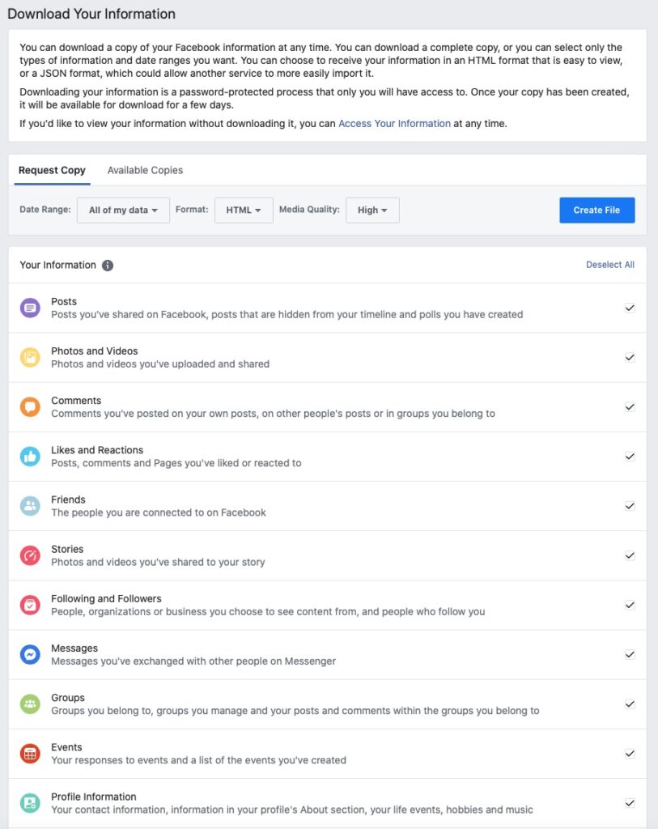Click the green Groups icon
658x829 pixels.
(30, 704)
